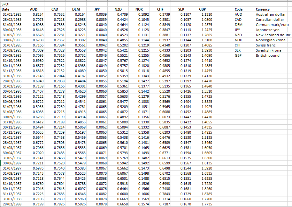Select the DEM column header

76,9
